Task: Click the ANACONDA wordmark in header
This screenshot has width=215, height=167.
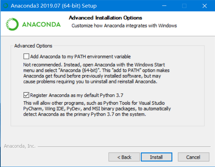Action: pos(41,24)
